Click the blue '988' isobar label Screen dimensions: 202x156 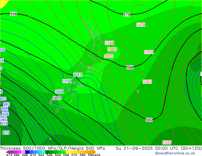pos(4,108)
